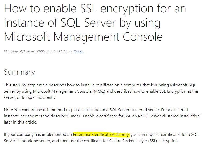205x147 pixels.
Task: Click the word "Note" starting the second paragraph
Action: [x=8, y=110]
